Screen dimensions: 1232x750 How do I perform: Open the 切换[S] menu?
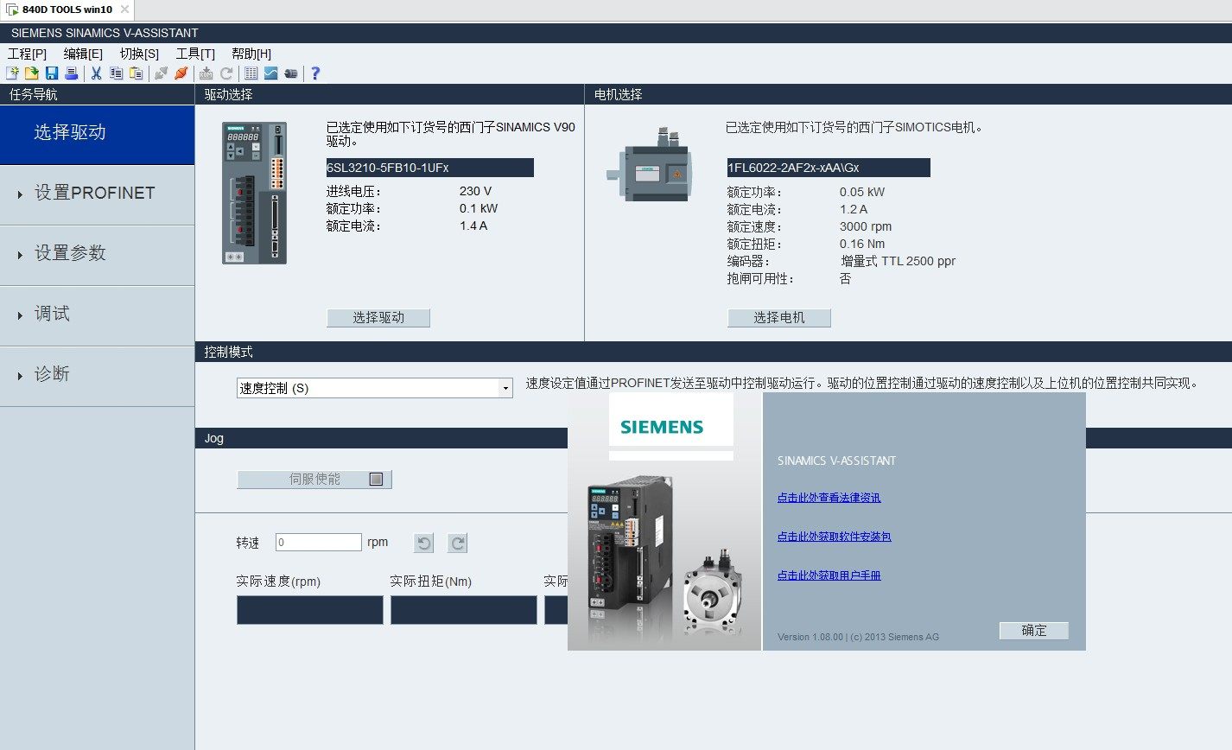pos(139,54)
